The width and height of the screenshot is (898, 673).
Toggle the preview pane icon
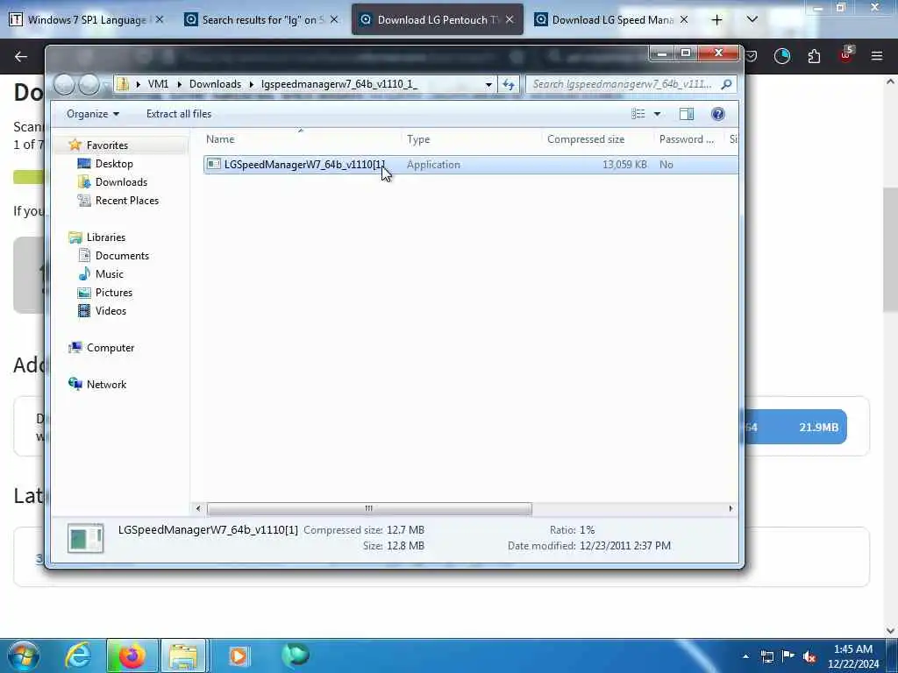(x=686, y=114)
